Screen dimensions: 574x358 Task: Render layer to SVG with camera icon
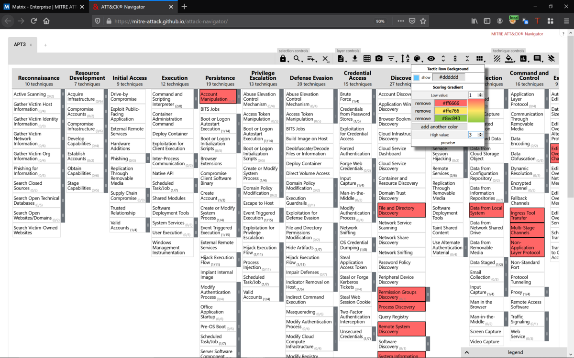click(x=379, y=59)
